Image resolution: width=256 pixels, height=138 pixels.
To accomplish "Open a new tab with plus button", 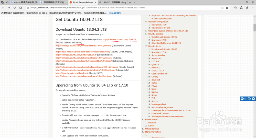I will point(130,3).
